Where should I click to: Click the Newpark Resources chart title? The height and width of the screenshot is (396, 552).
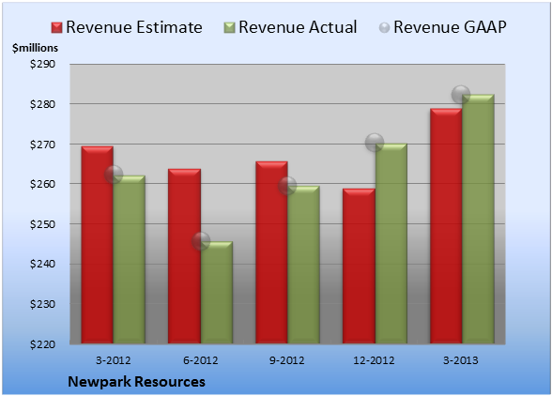[137, 382]
